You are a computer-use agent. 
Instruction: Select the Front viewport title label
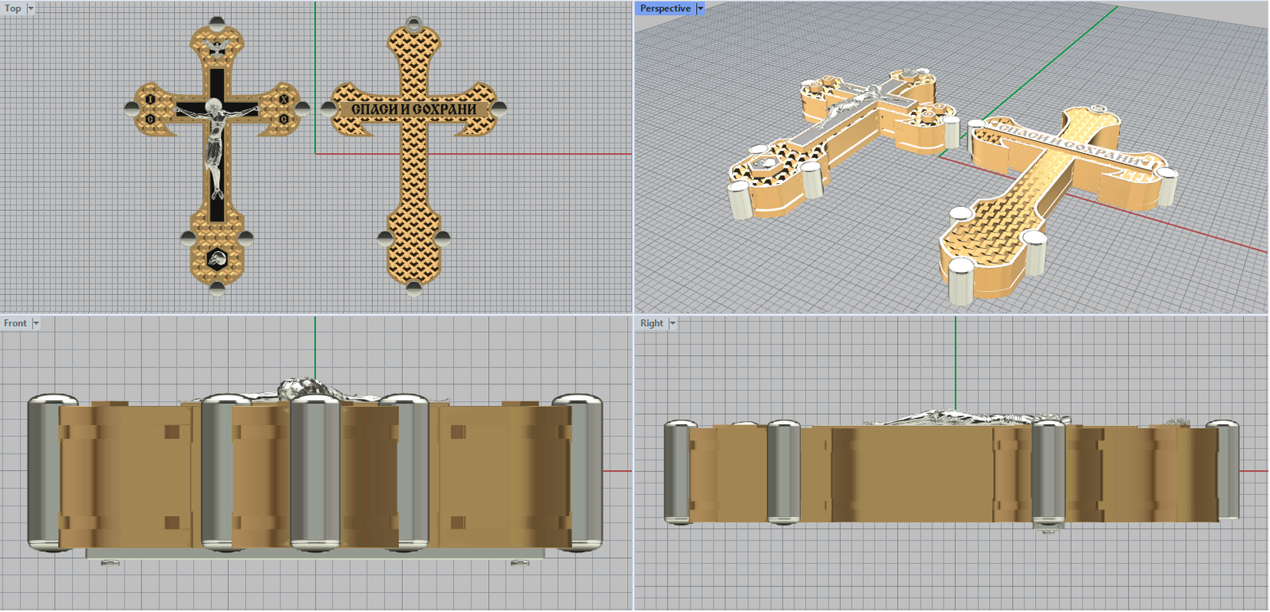[15, 323]
